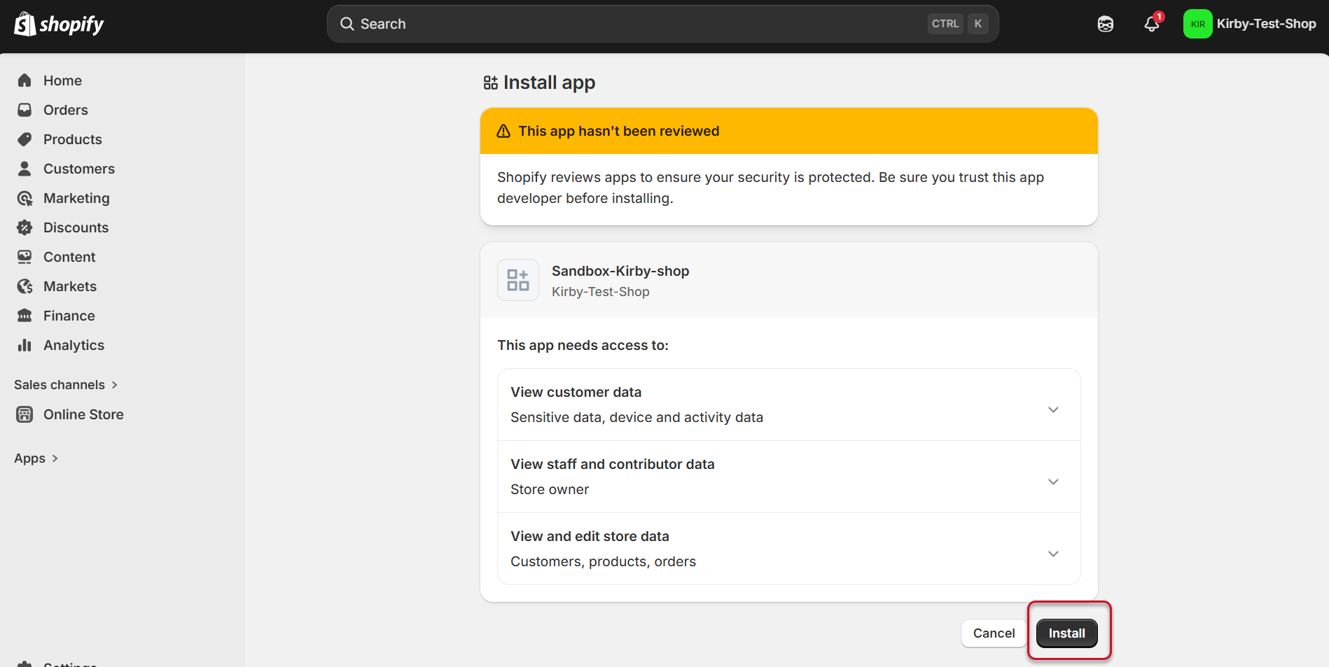Click the Discounts badge icon
1329x667 pixels.
click(25, 227)
